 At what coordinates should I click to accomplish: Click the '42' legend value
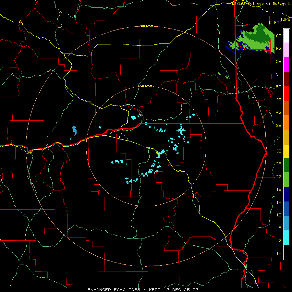pyautogui.click(x=279, y=113)
